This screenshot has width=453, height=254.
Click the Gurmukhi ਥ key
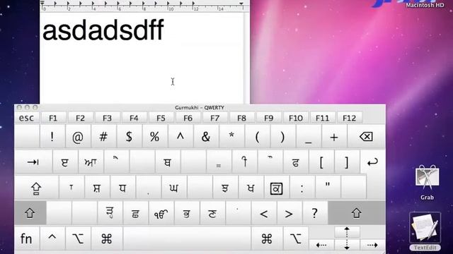tap(167, 162)
